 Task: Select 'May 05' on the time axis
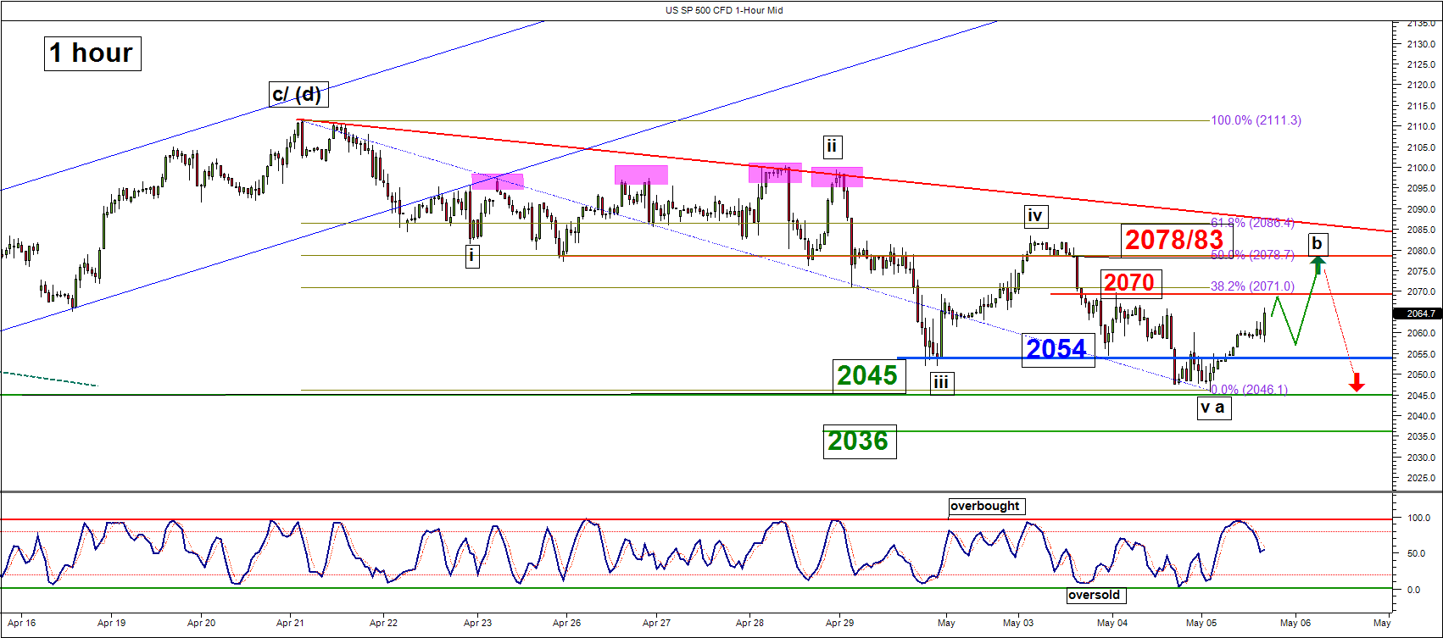(1201, 623)
